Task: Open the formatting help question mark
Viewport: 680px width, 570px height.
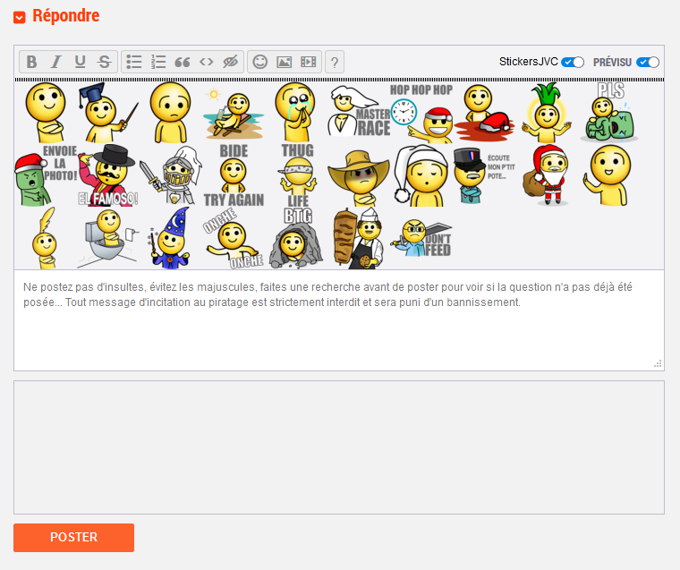Action: 335,62
